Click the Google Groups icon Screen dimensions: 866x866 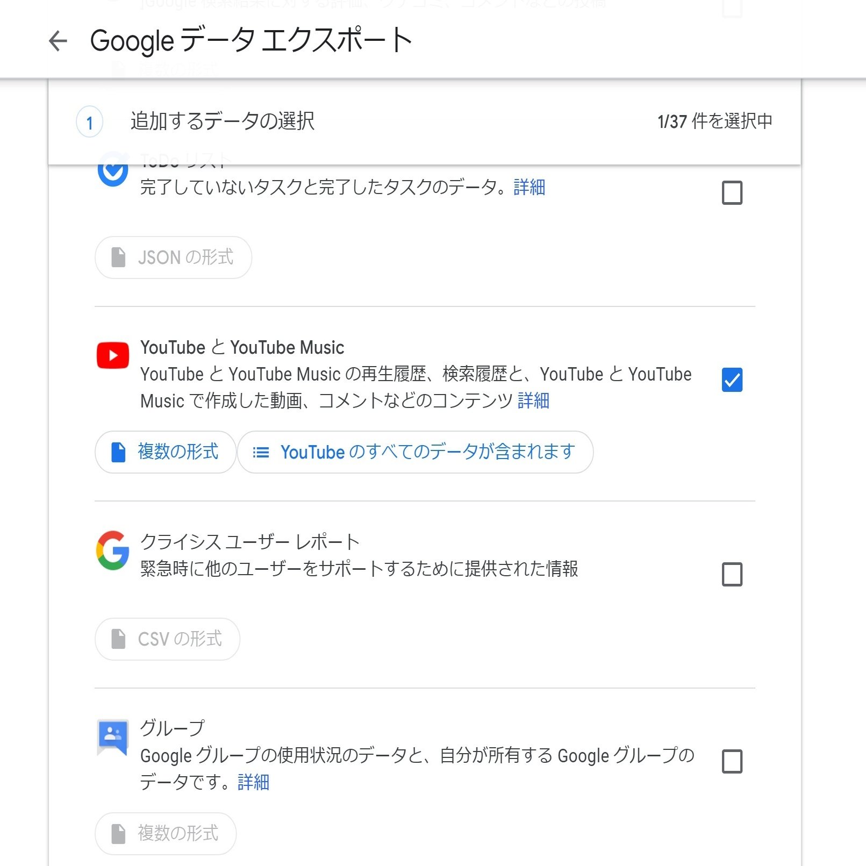coord(113,736)
